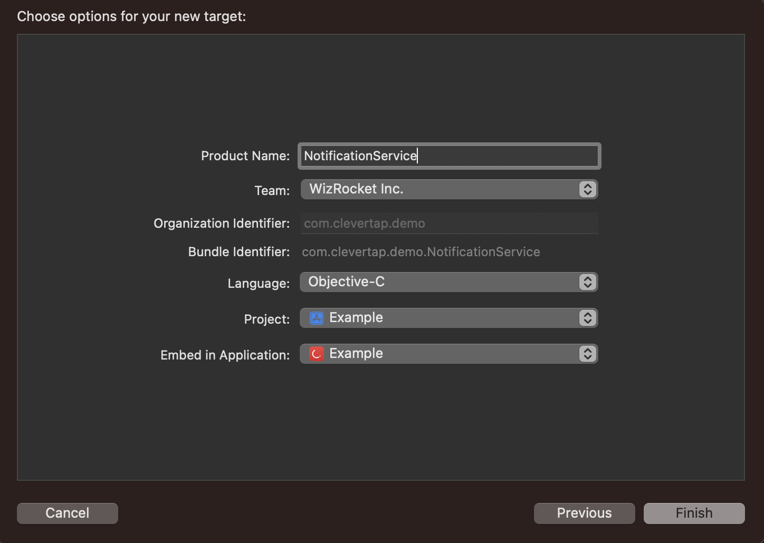Viewport: 764px width, 543px height.
Task: Click the up-down arrows on the Team selector
Action: tap(587, 189)
